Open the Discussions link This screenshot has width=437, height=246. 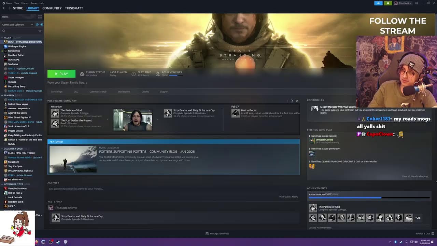click(x=124, y=92)
